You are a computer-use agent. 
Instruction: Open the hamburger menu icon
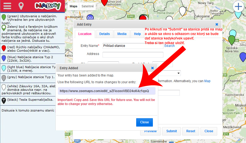tap(7, 6)
